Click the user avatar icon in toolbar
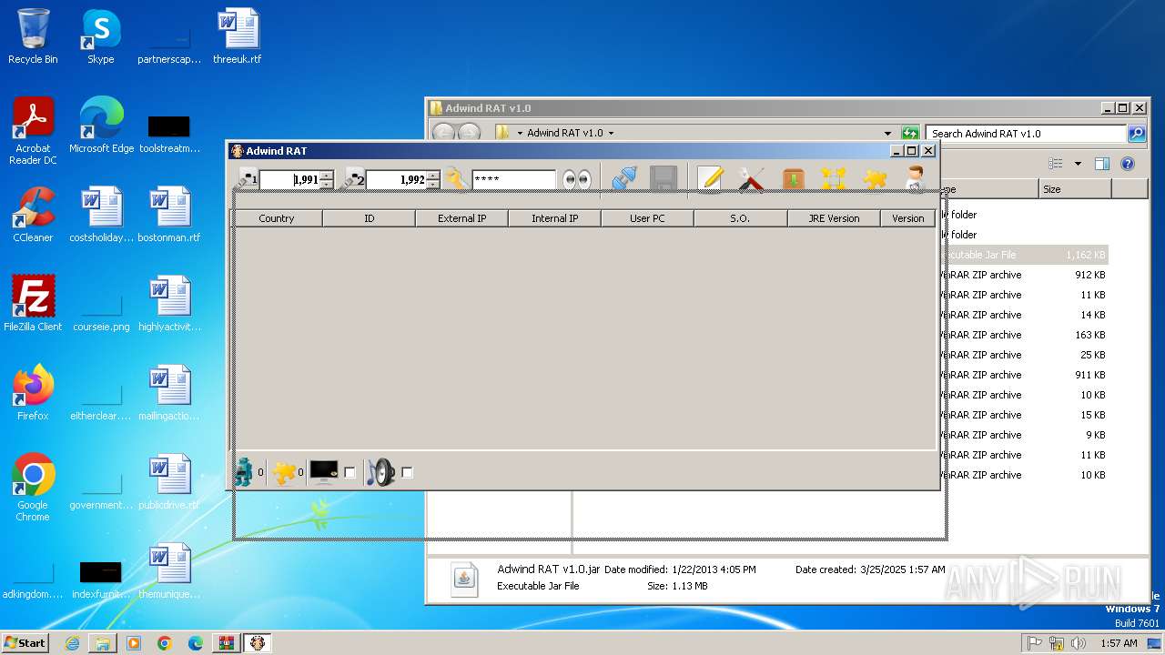Screen dimensions: 1165x655 (916, 178)
